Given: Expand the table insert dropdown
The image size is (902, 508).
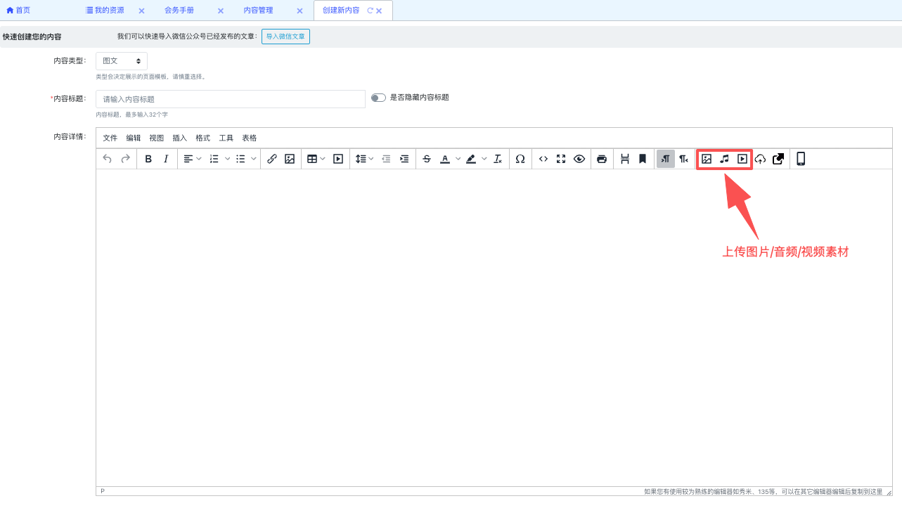Looking at the screenshot, I should (x=323, y=159).
